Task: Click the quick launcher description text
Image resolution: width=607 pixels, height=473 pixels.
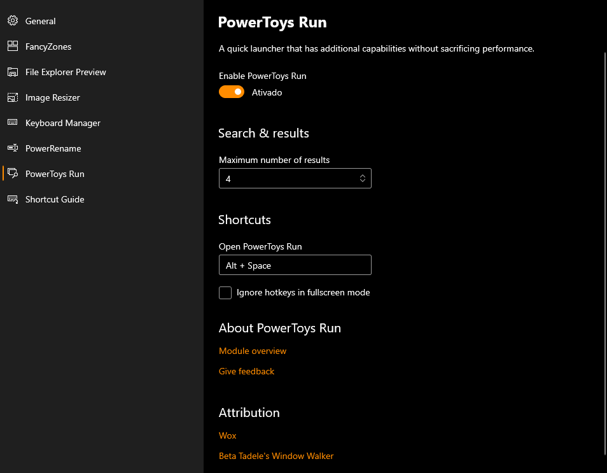Action: coord(376,49)
